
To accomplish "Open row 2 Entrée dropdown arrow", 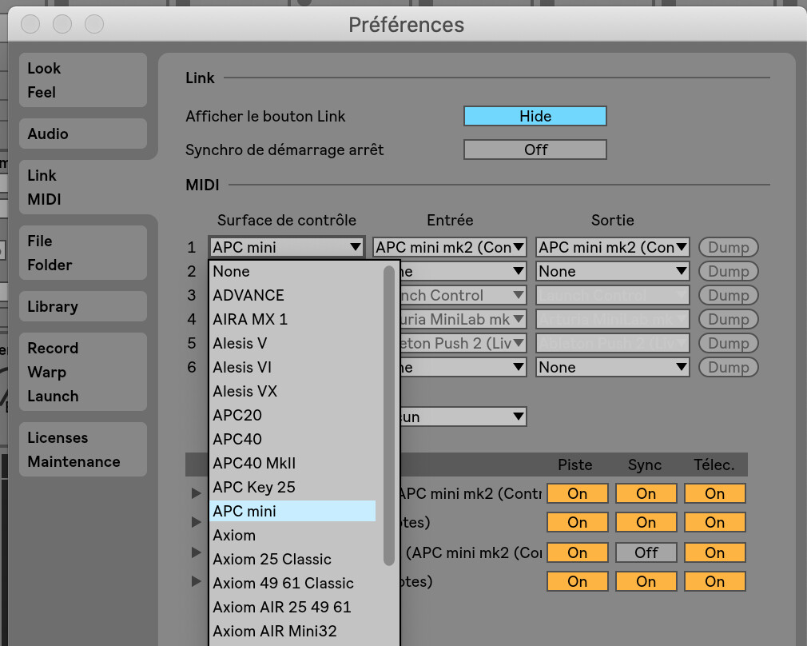I will (519, 271).
